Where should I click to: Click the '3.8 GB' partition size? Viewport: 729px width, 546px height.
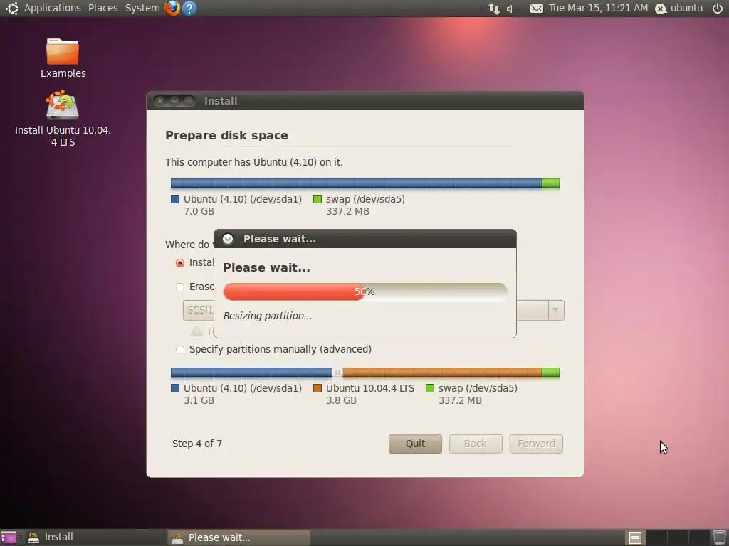coord(341,400)
